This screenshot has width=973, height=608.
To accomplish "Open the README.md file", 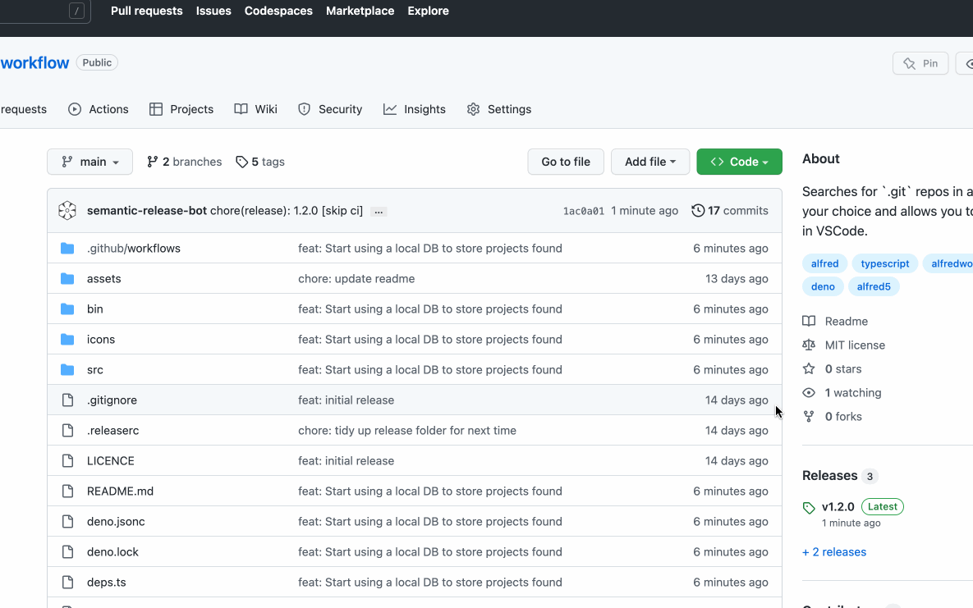I will [x=120, y=491].
